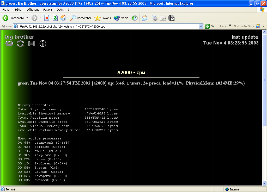Click inside the address URL field
This screenshot has height=192, width=267.
tap(104, 26)
